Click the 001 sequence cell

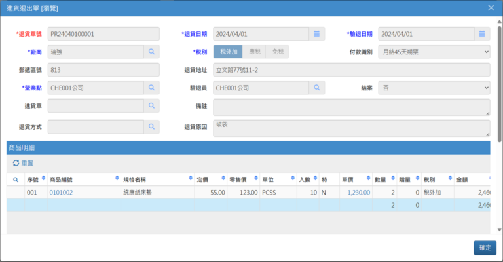coord(35,193)
